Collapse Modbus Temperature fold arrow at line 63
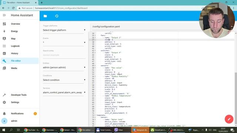This screenshot has height=133, width=237. pos(95,96)
